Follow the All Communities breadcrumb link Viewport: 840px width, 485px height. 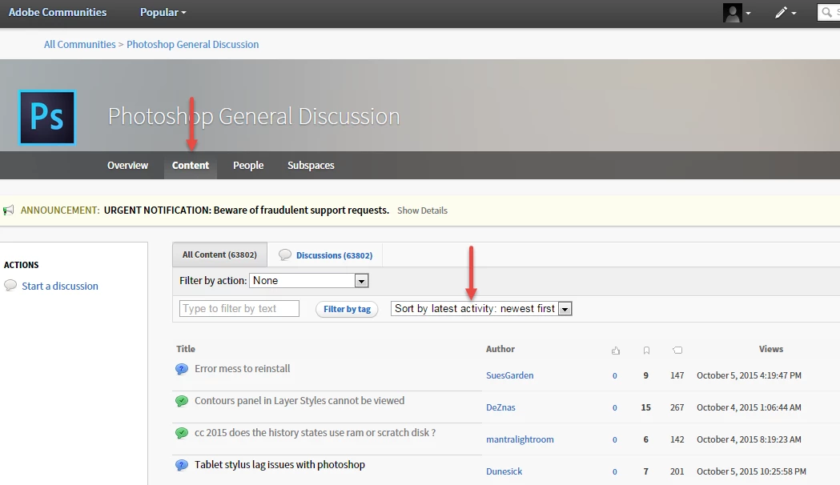click(80, 45)
